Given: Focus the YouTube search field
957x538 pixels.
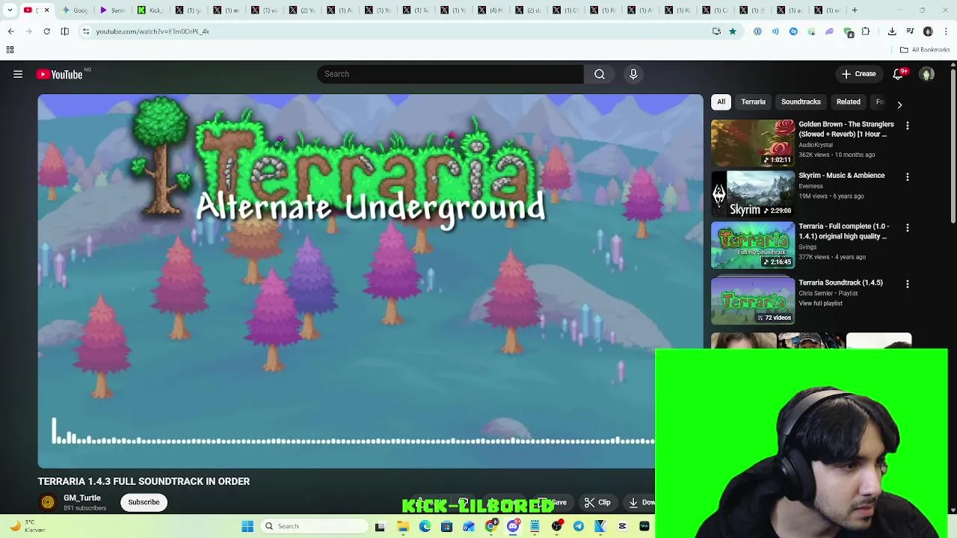Looking at the screenshot, I should 450,74.
